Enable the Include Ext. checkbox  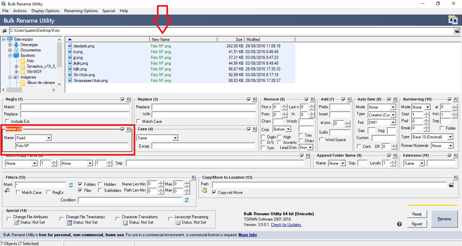pos(7,121)
